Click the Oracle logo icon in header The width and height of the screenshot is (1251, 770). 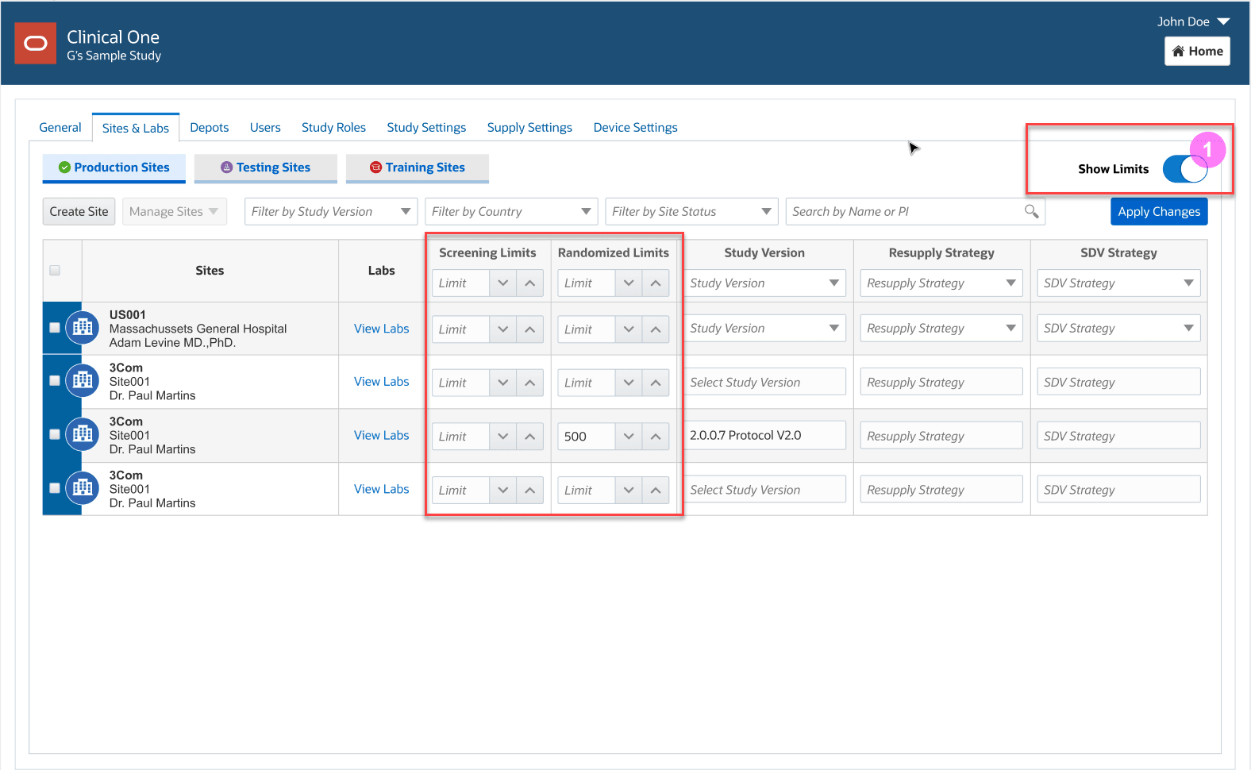click(x=36, y=44)
